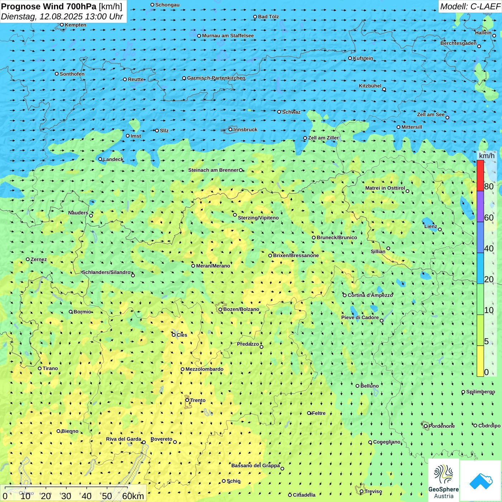Click the blue cloud logo icon
This screenshot has height=502, width=502.
coord(481,481)
